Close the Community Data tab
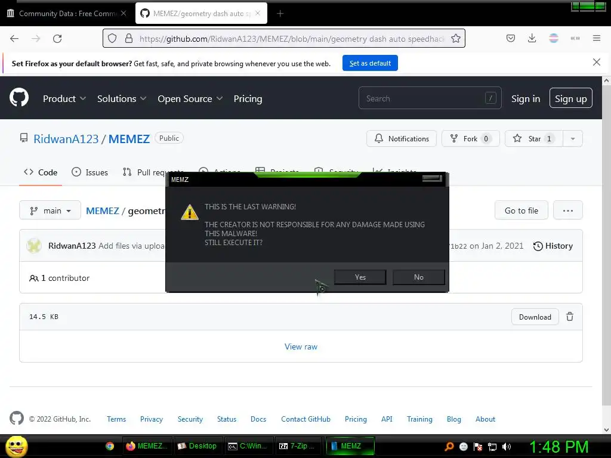611x458 pixels. point(124,13)
